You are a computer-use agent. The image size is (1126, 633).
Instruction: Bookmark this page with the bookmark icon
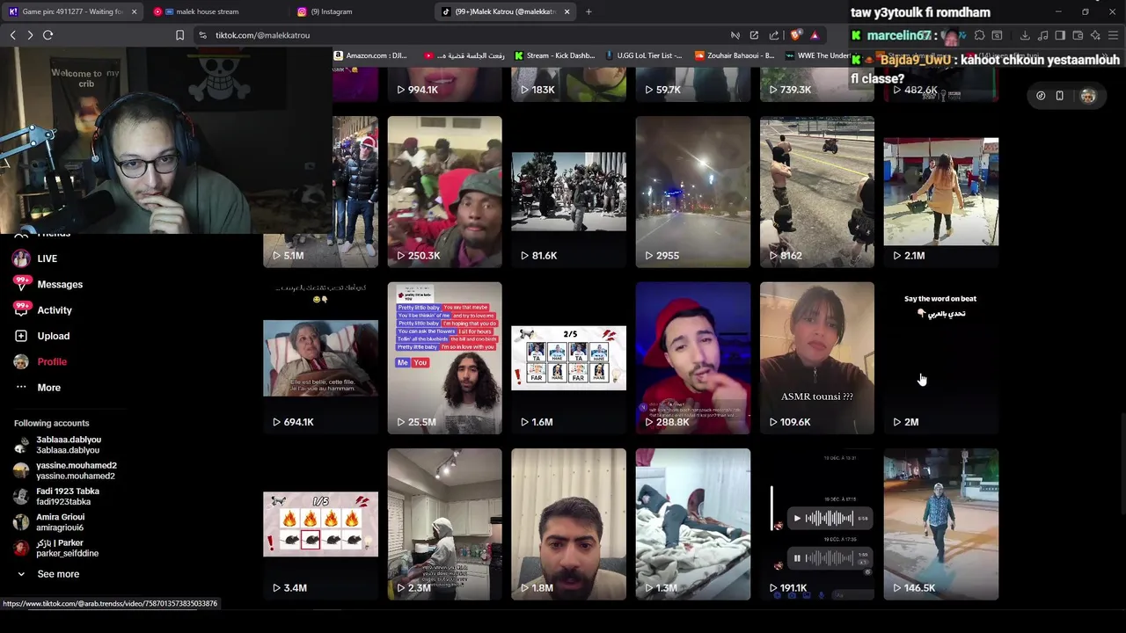179,35
